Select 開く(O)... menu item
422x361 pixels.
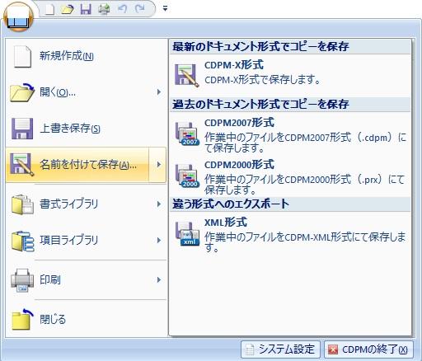(x=86, y=92)
